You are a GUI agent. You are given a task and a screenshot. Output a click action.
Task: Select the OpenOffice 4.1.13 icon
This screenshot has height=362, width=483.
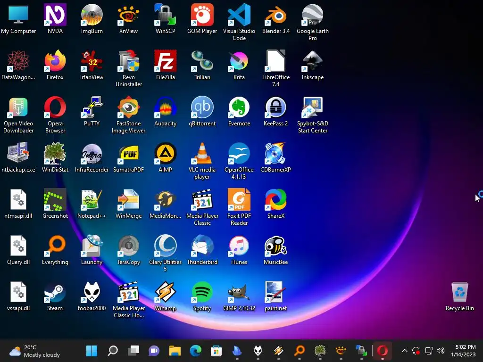[x=239, y=153]
